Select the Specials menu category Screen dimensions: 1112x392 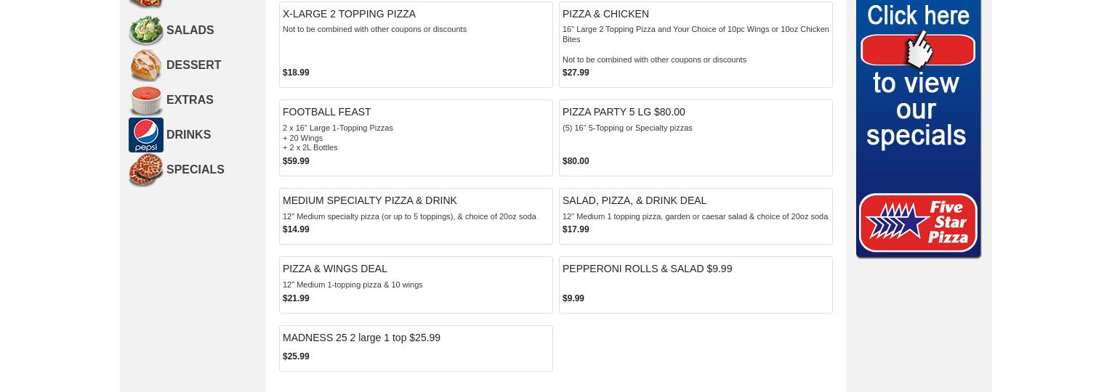coord(195,170)
